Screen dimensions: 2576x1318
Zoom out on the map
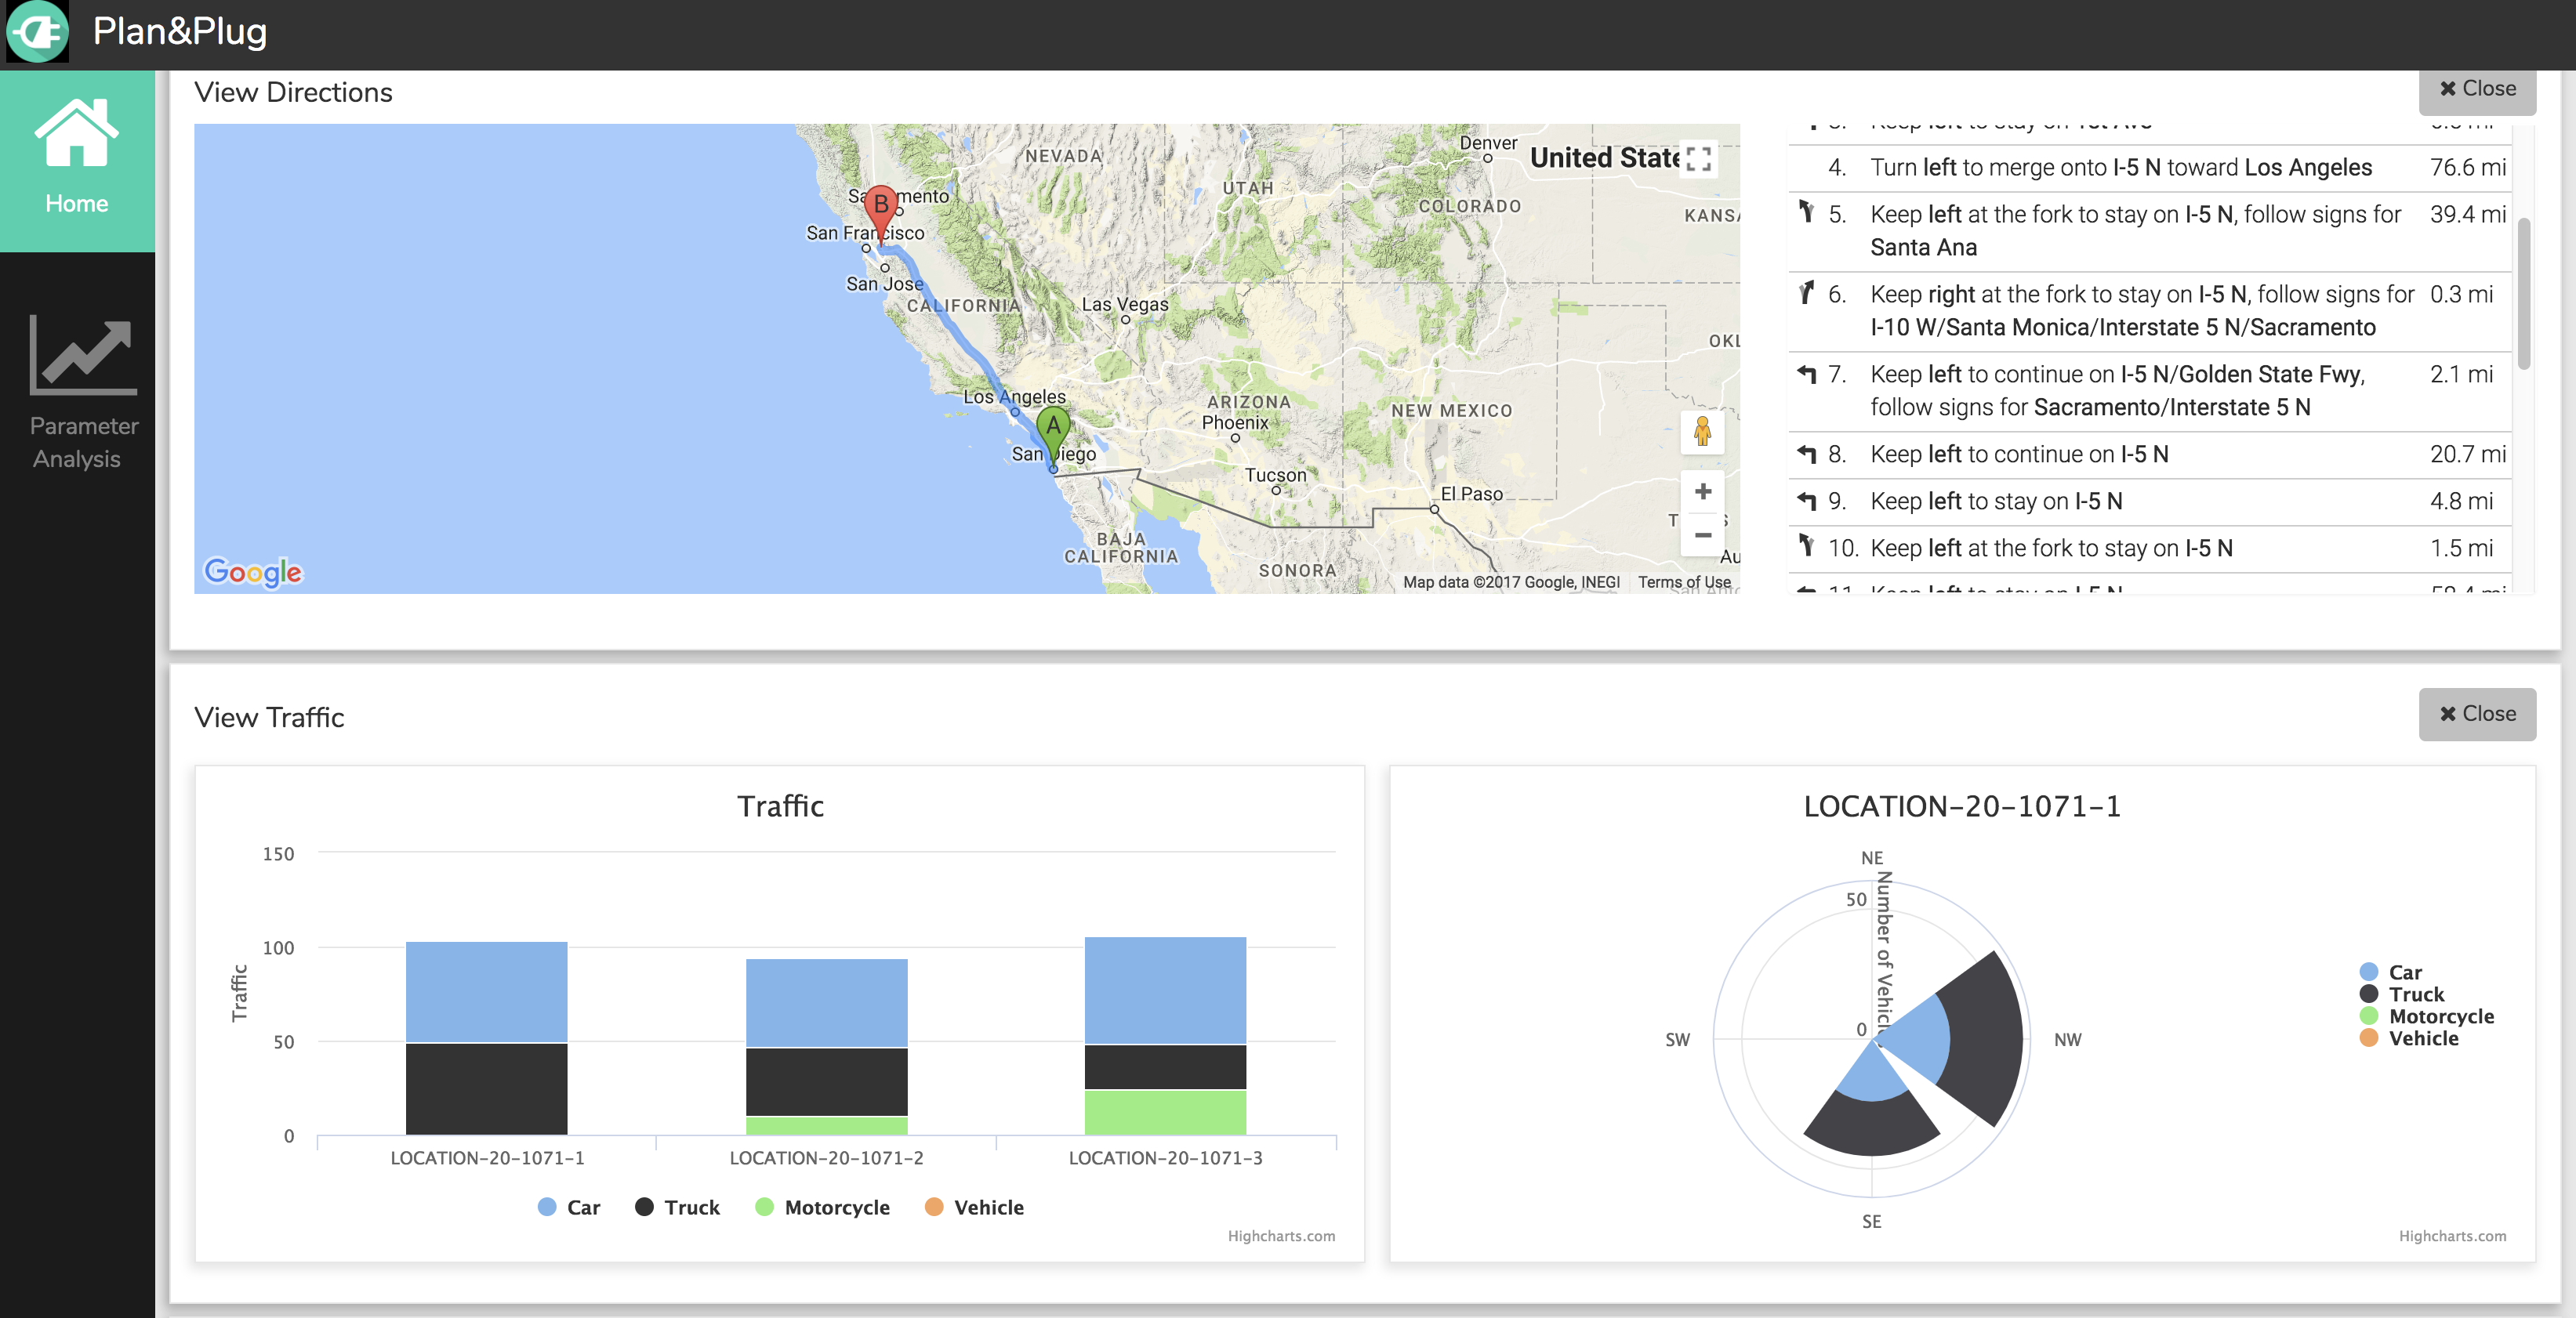tap(1702, 534)
